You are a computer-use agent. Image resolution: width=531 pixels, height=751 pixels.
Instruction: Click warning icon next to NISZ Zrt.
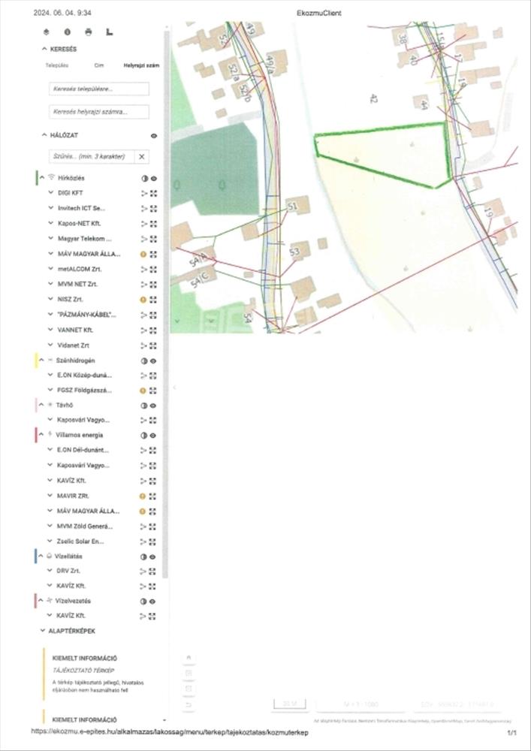[143, 300]
